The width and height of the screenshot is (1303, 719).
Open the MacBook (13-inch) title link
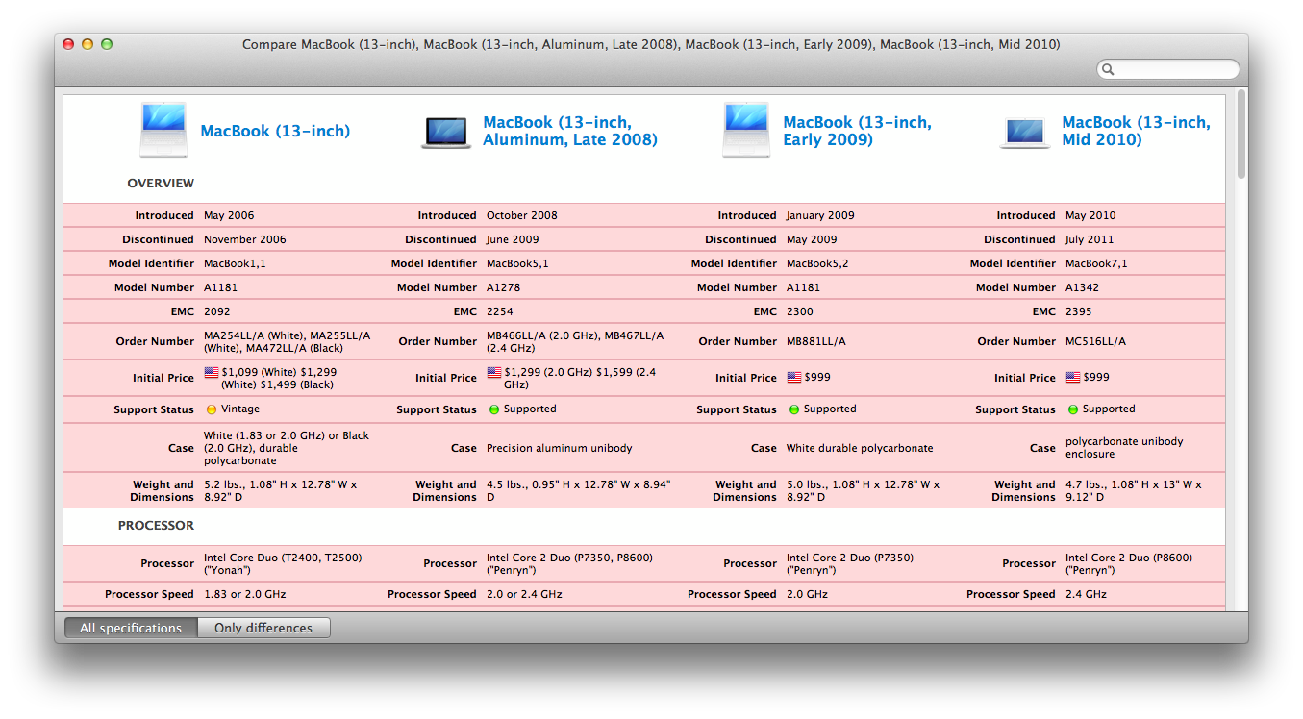click(x=275, y=131)
